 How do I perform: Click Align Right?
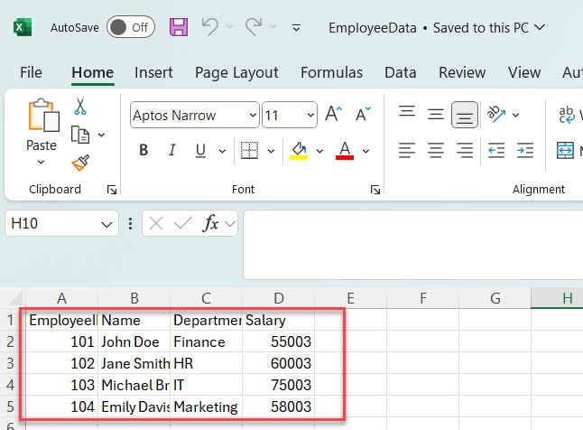(465, 150)
